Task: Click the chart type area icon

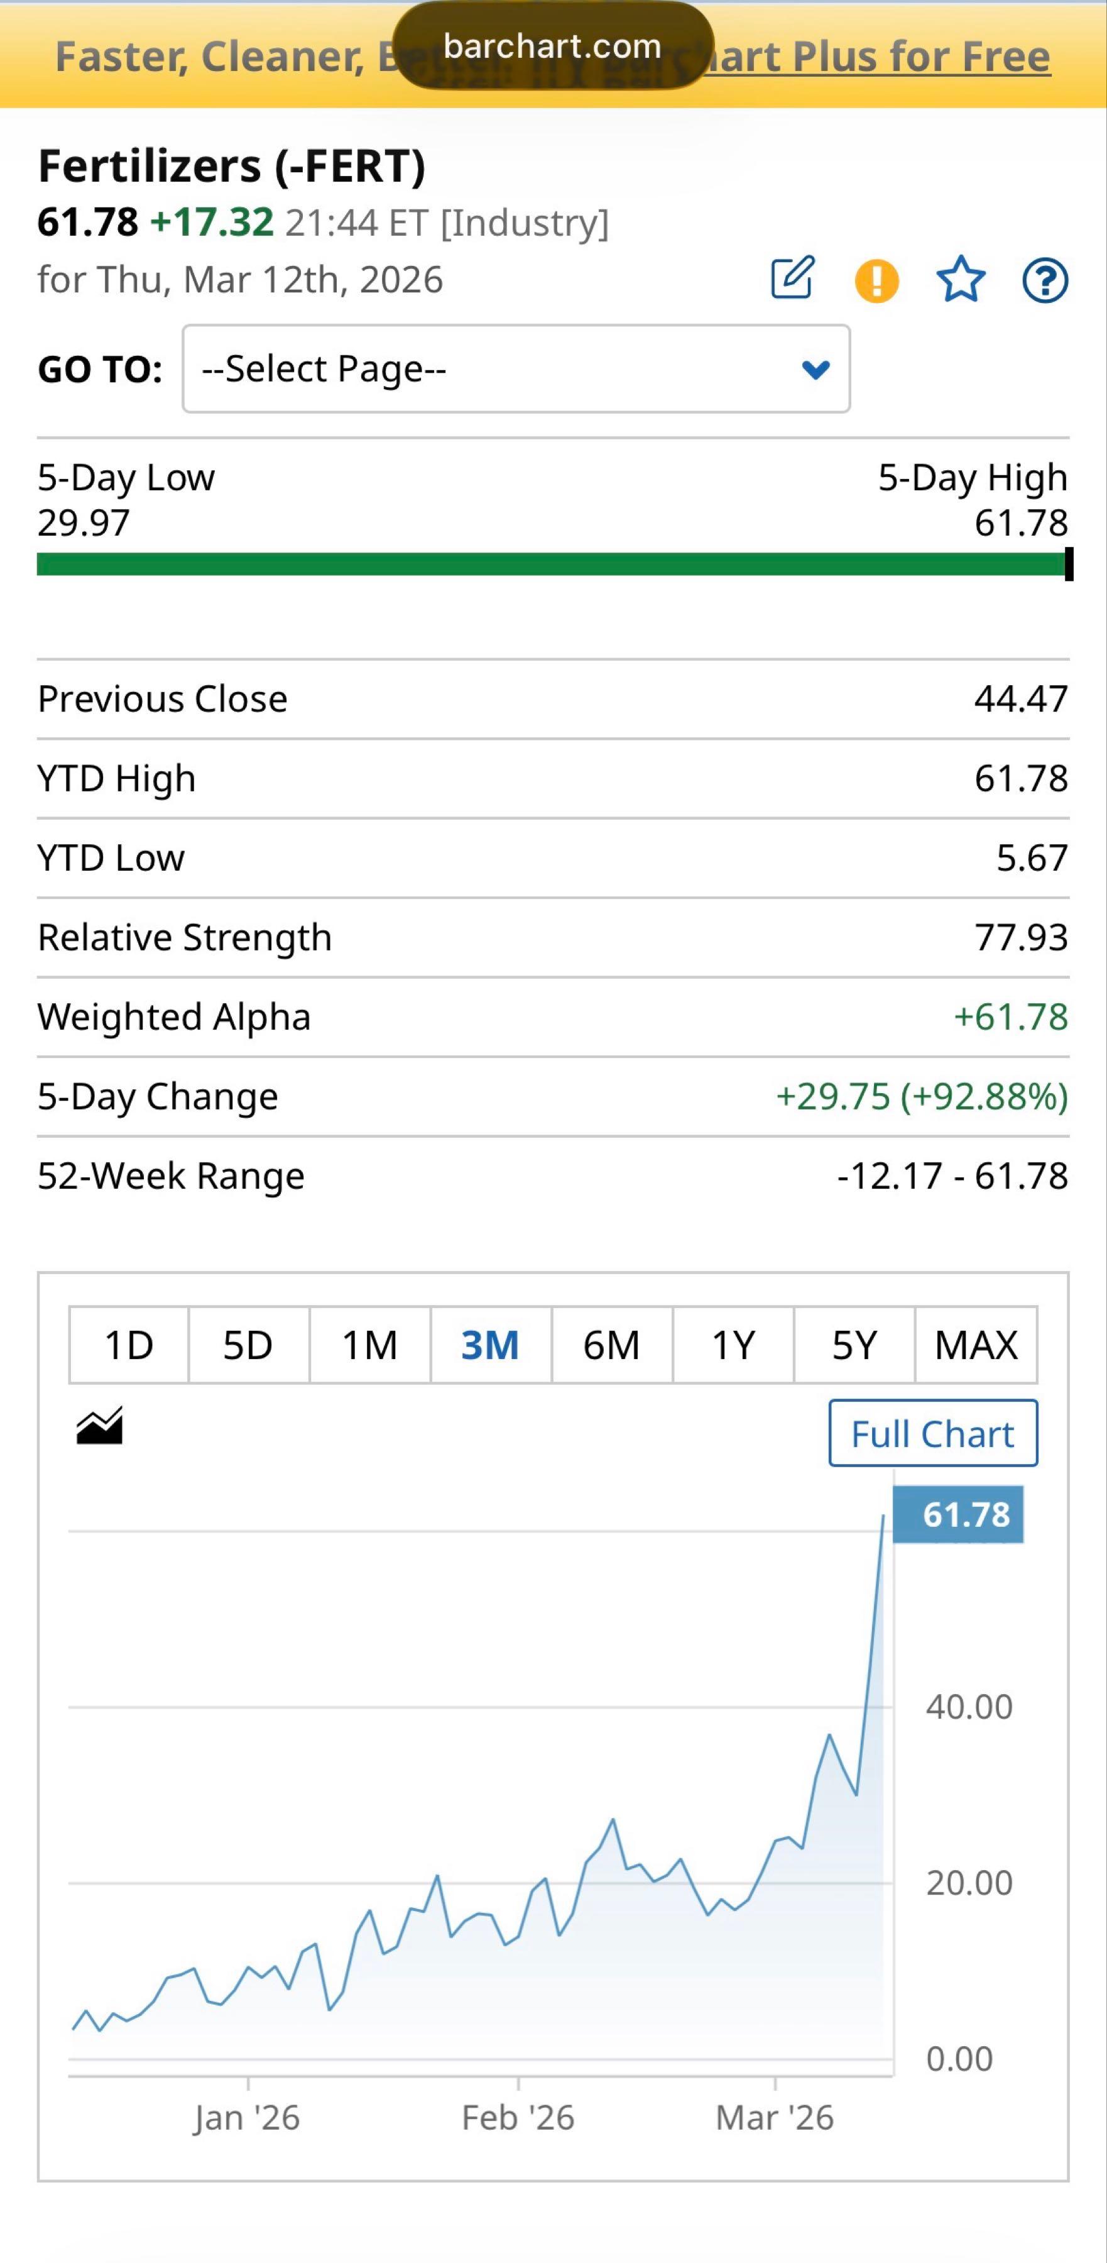Action: (x=99, y=1426)
